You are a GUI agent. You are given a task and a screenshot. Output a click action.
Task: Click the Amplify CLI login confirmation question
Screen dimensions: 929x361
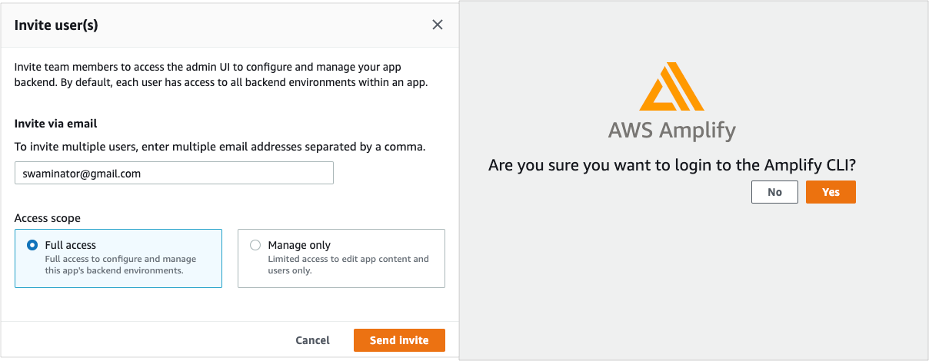tap(672, 165)
